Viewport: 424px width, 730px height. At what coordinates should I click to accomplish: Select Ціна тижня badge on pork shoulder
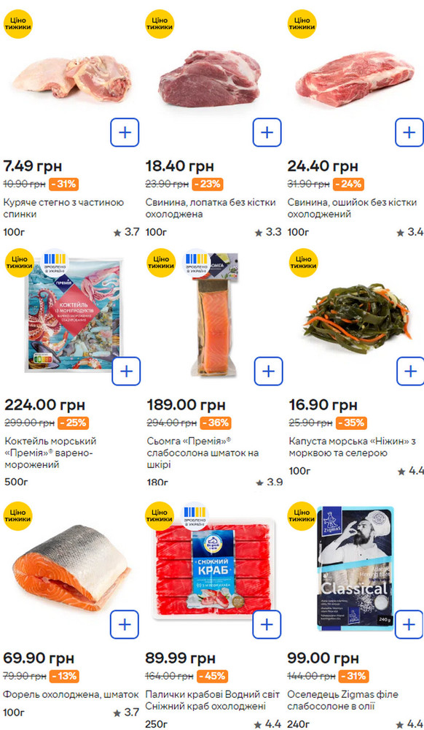pos(160,24)
